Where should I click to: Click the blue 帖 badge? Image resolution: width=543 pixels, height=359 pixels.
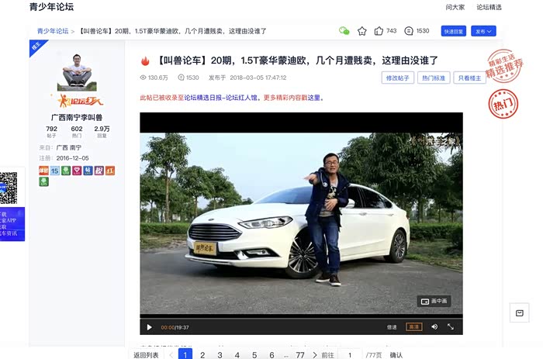[88, 171]
